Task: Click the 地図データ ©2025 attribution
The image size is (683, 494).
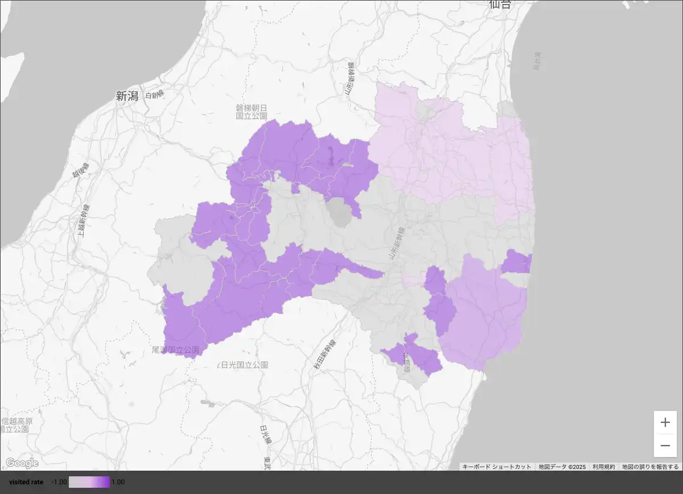Action: [562, 467]
